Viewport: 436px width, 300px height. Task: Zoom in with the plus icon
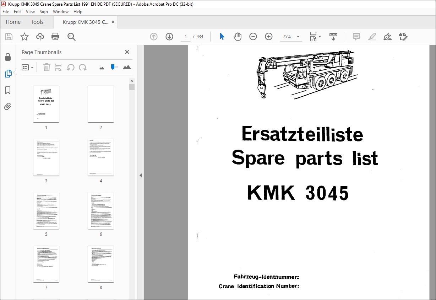coord(269,37)
